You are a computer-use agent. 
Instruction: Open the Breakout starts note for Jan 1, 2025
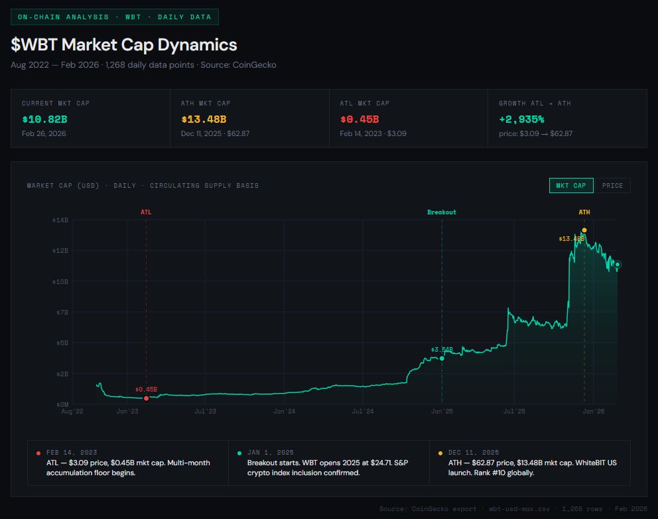(x=328, y=463)
